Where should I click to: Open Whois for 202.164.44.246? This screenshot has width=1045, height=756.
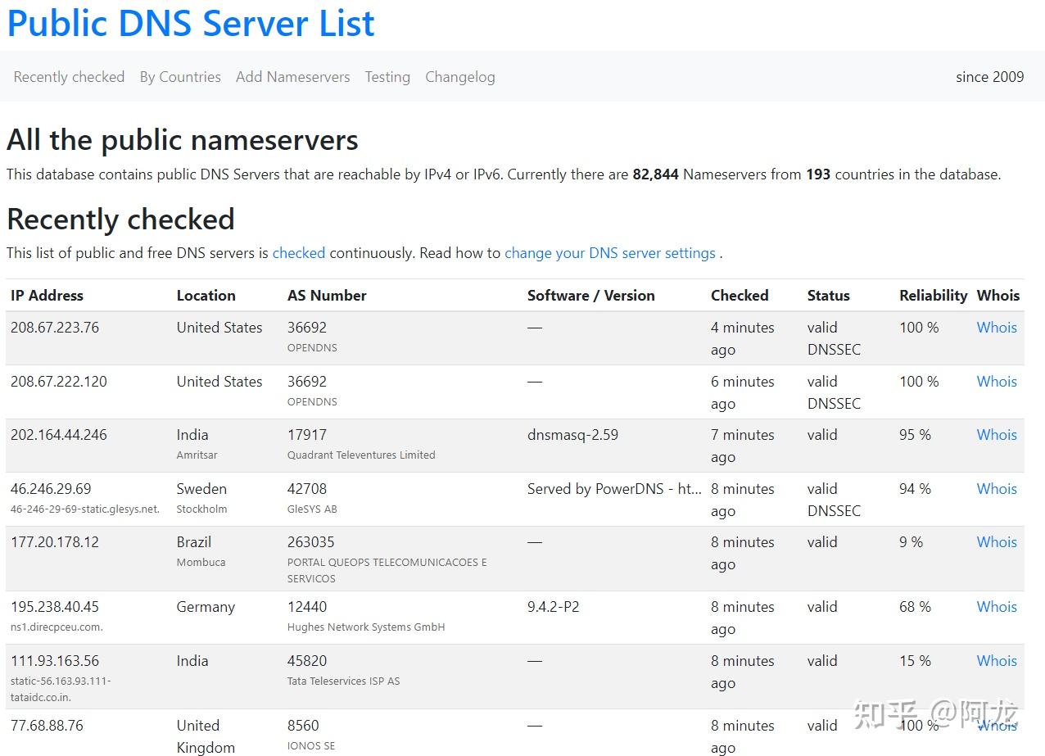[x=997, y=435]
